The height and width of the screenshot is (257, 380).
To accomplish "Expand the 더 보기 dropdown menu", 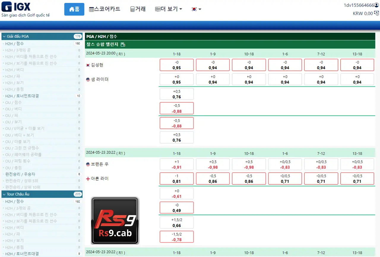I will (x=169, y=9).
